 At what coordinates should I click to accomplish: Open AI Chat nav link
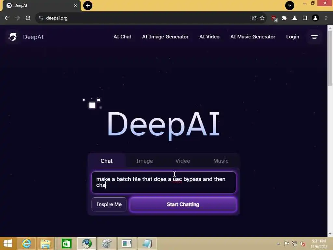[x=122, y=37]
